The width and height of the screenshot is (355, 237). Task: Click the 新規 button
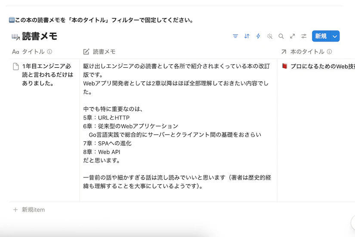coord(321,36)
